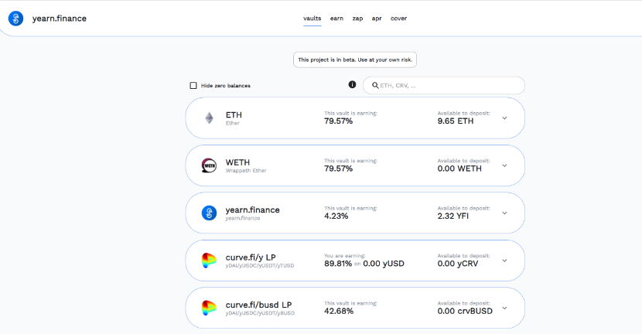642x334 pixels.
Task: Click the 4.23% earning rate
Action: pyautogui.click(x=336, y=216)
